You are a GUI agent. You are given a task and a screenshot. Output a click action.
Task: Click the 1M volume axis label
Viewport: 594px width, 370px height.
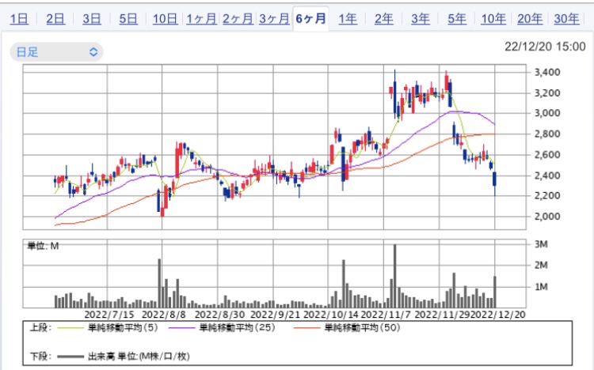point(541,287)
